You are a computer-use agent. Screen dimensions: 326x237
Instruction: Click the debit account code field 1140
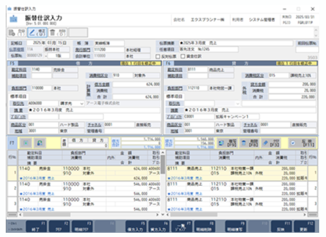click(41, 70)
